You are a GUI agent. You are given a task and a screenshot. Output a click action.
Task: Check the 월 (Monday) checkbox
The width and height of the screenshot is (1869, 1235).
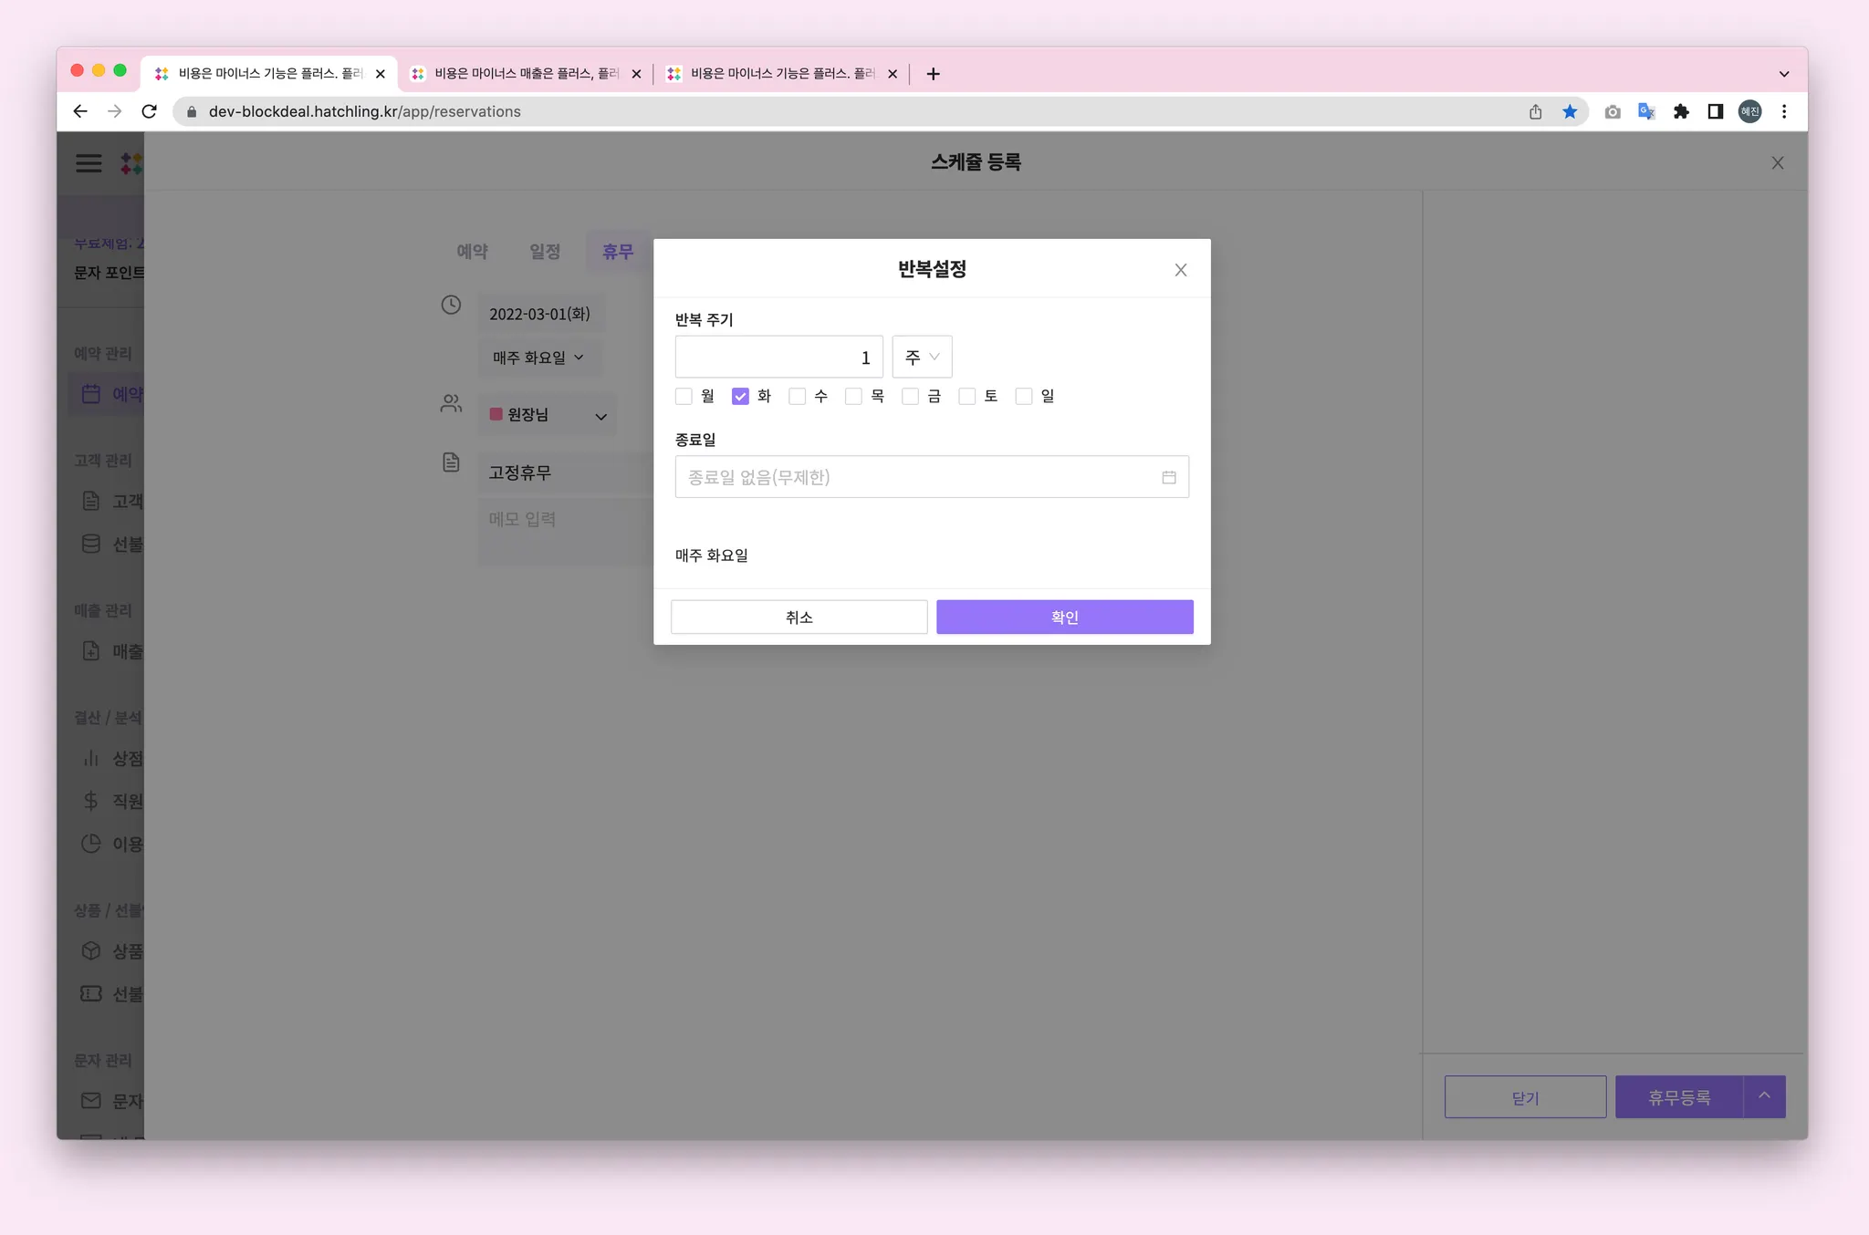coord(684,396)
